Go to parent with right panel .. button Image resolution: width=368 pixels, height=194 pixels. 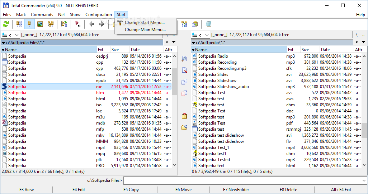coord(363,35)
